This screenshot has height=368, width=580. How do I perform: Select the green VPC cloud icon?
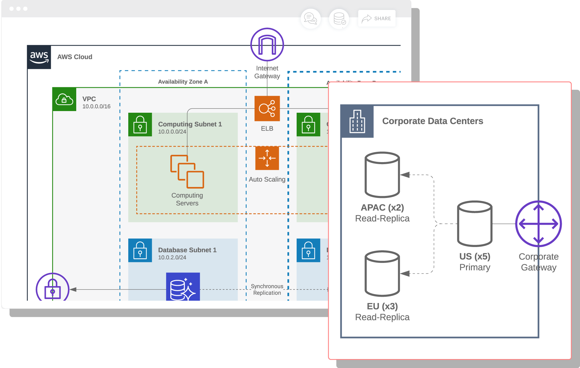[64, 99]
